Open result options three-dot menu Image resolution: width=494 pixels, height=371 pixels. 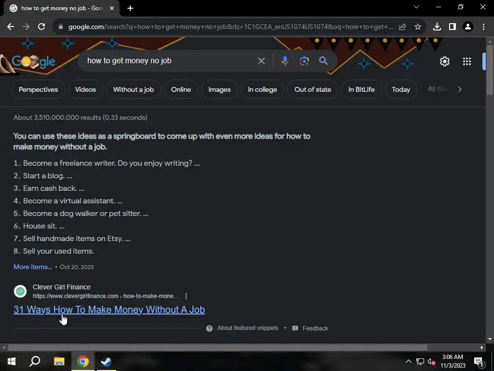(x=186, y=296)
